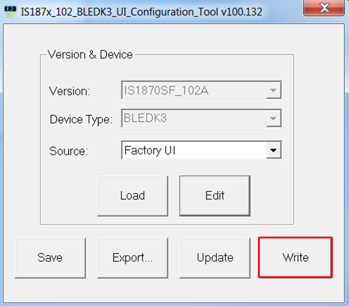Image resolution: width=349 pixels, height=306 pixels.
Task: Click the "Source:" label
Action: click(68, 151)
